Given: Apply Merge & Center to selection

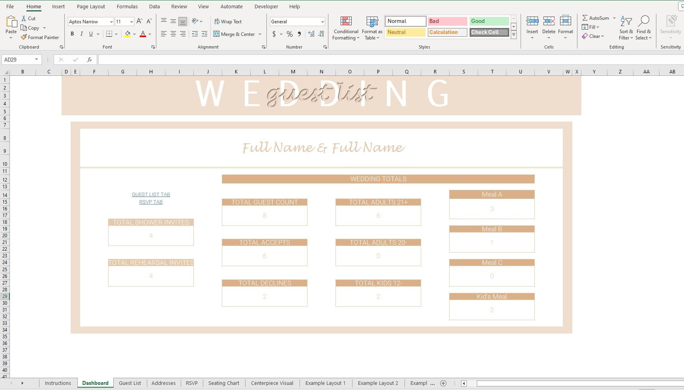Looking at the screenshot, I should click(x=235, y=34).
